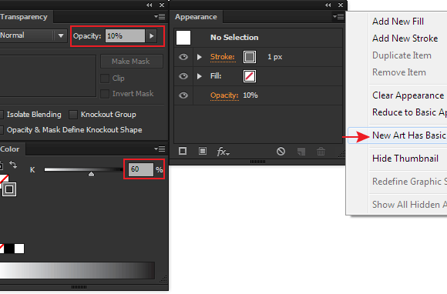Open the Transparency panel flyout menu
The image size is (447, 294).
[x=160, y=17]
